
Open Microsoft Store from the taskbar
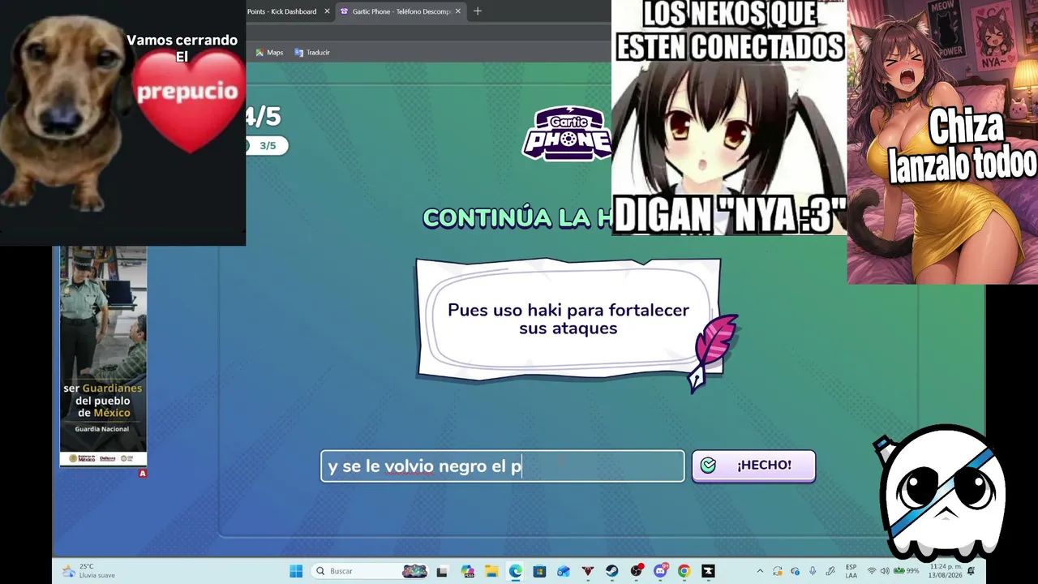[x=539, y=571]
